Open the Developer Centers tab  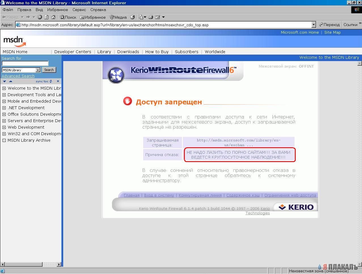[x=73, y=52]
